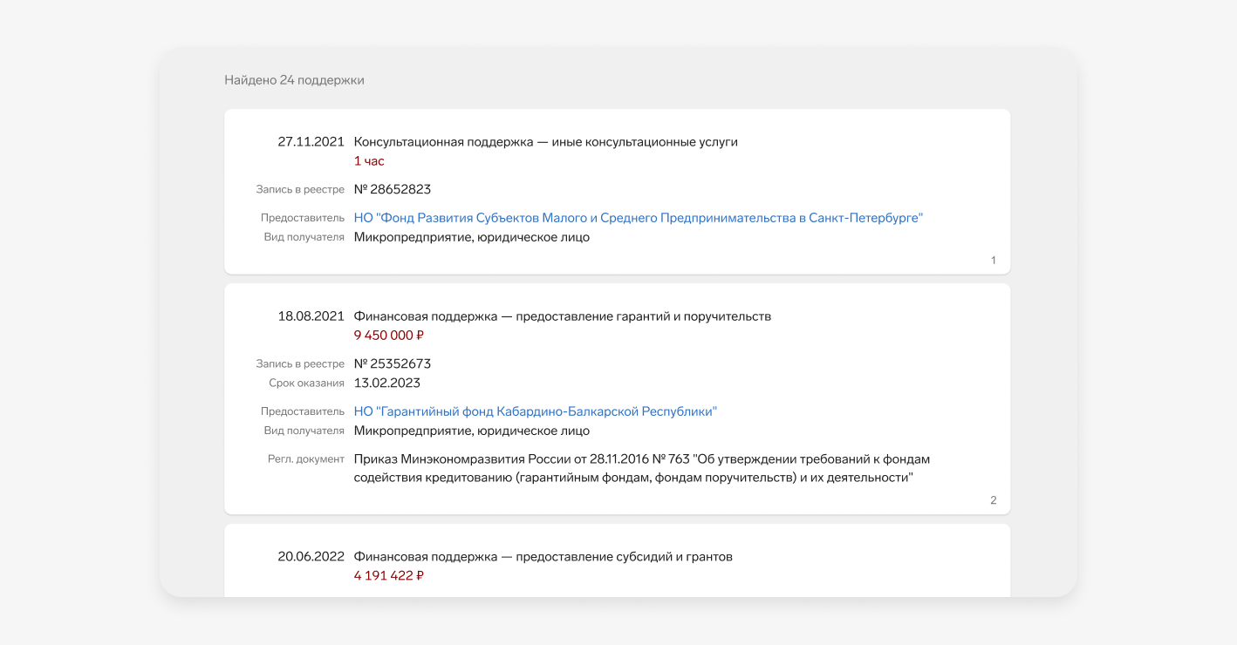The width and height of the screenshot is (1237, 645).
Task: Open the Фонд Развития Субъектов Малого provider link
Action: coord(638,218)
